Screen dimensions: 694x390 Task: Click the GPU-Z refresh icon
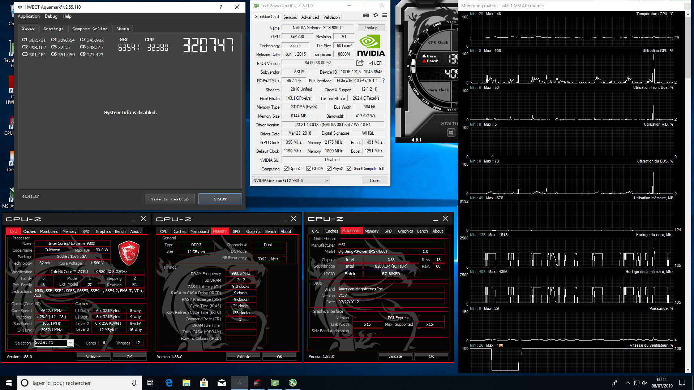376,15
